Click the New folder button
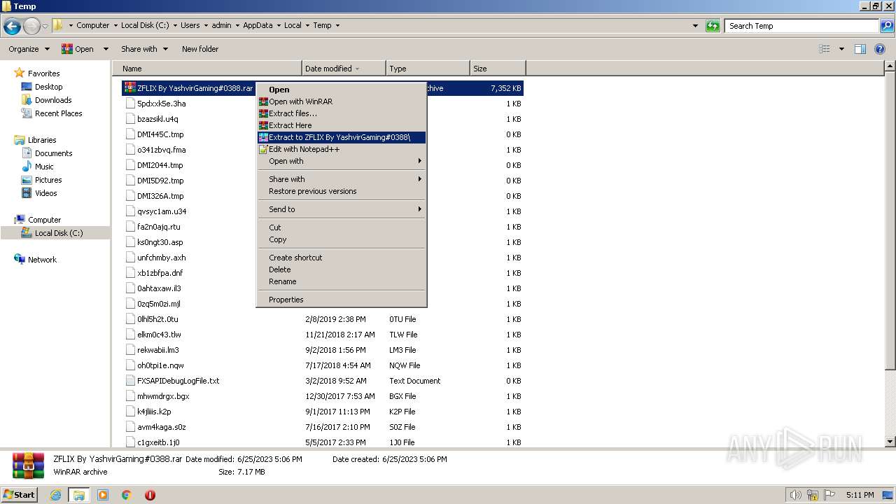 (200, 49)
